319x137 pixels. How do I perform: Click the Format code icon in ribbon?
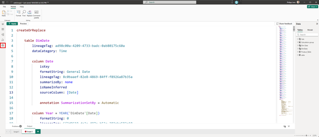[x=18, y=13]
